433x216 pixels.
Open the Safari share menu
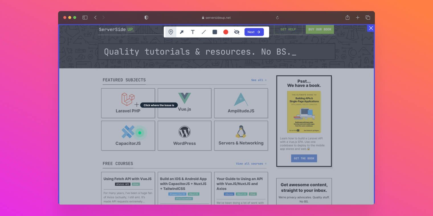pyautogui.click(x=348, y=18)
